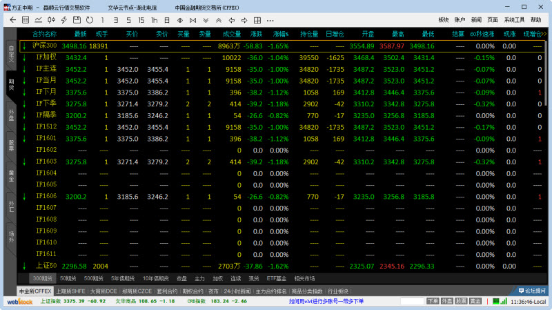This screenshot has height=310, width=552.
Task: Switch to the 郑商所CZCE exchange tab
Action: [137, 291]
